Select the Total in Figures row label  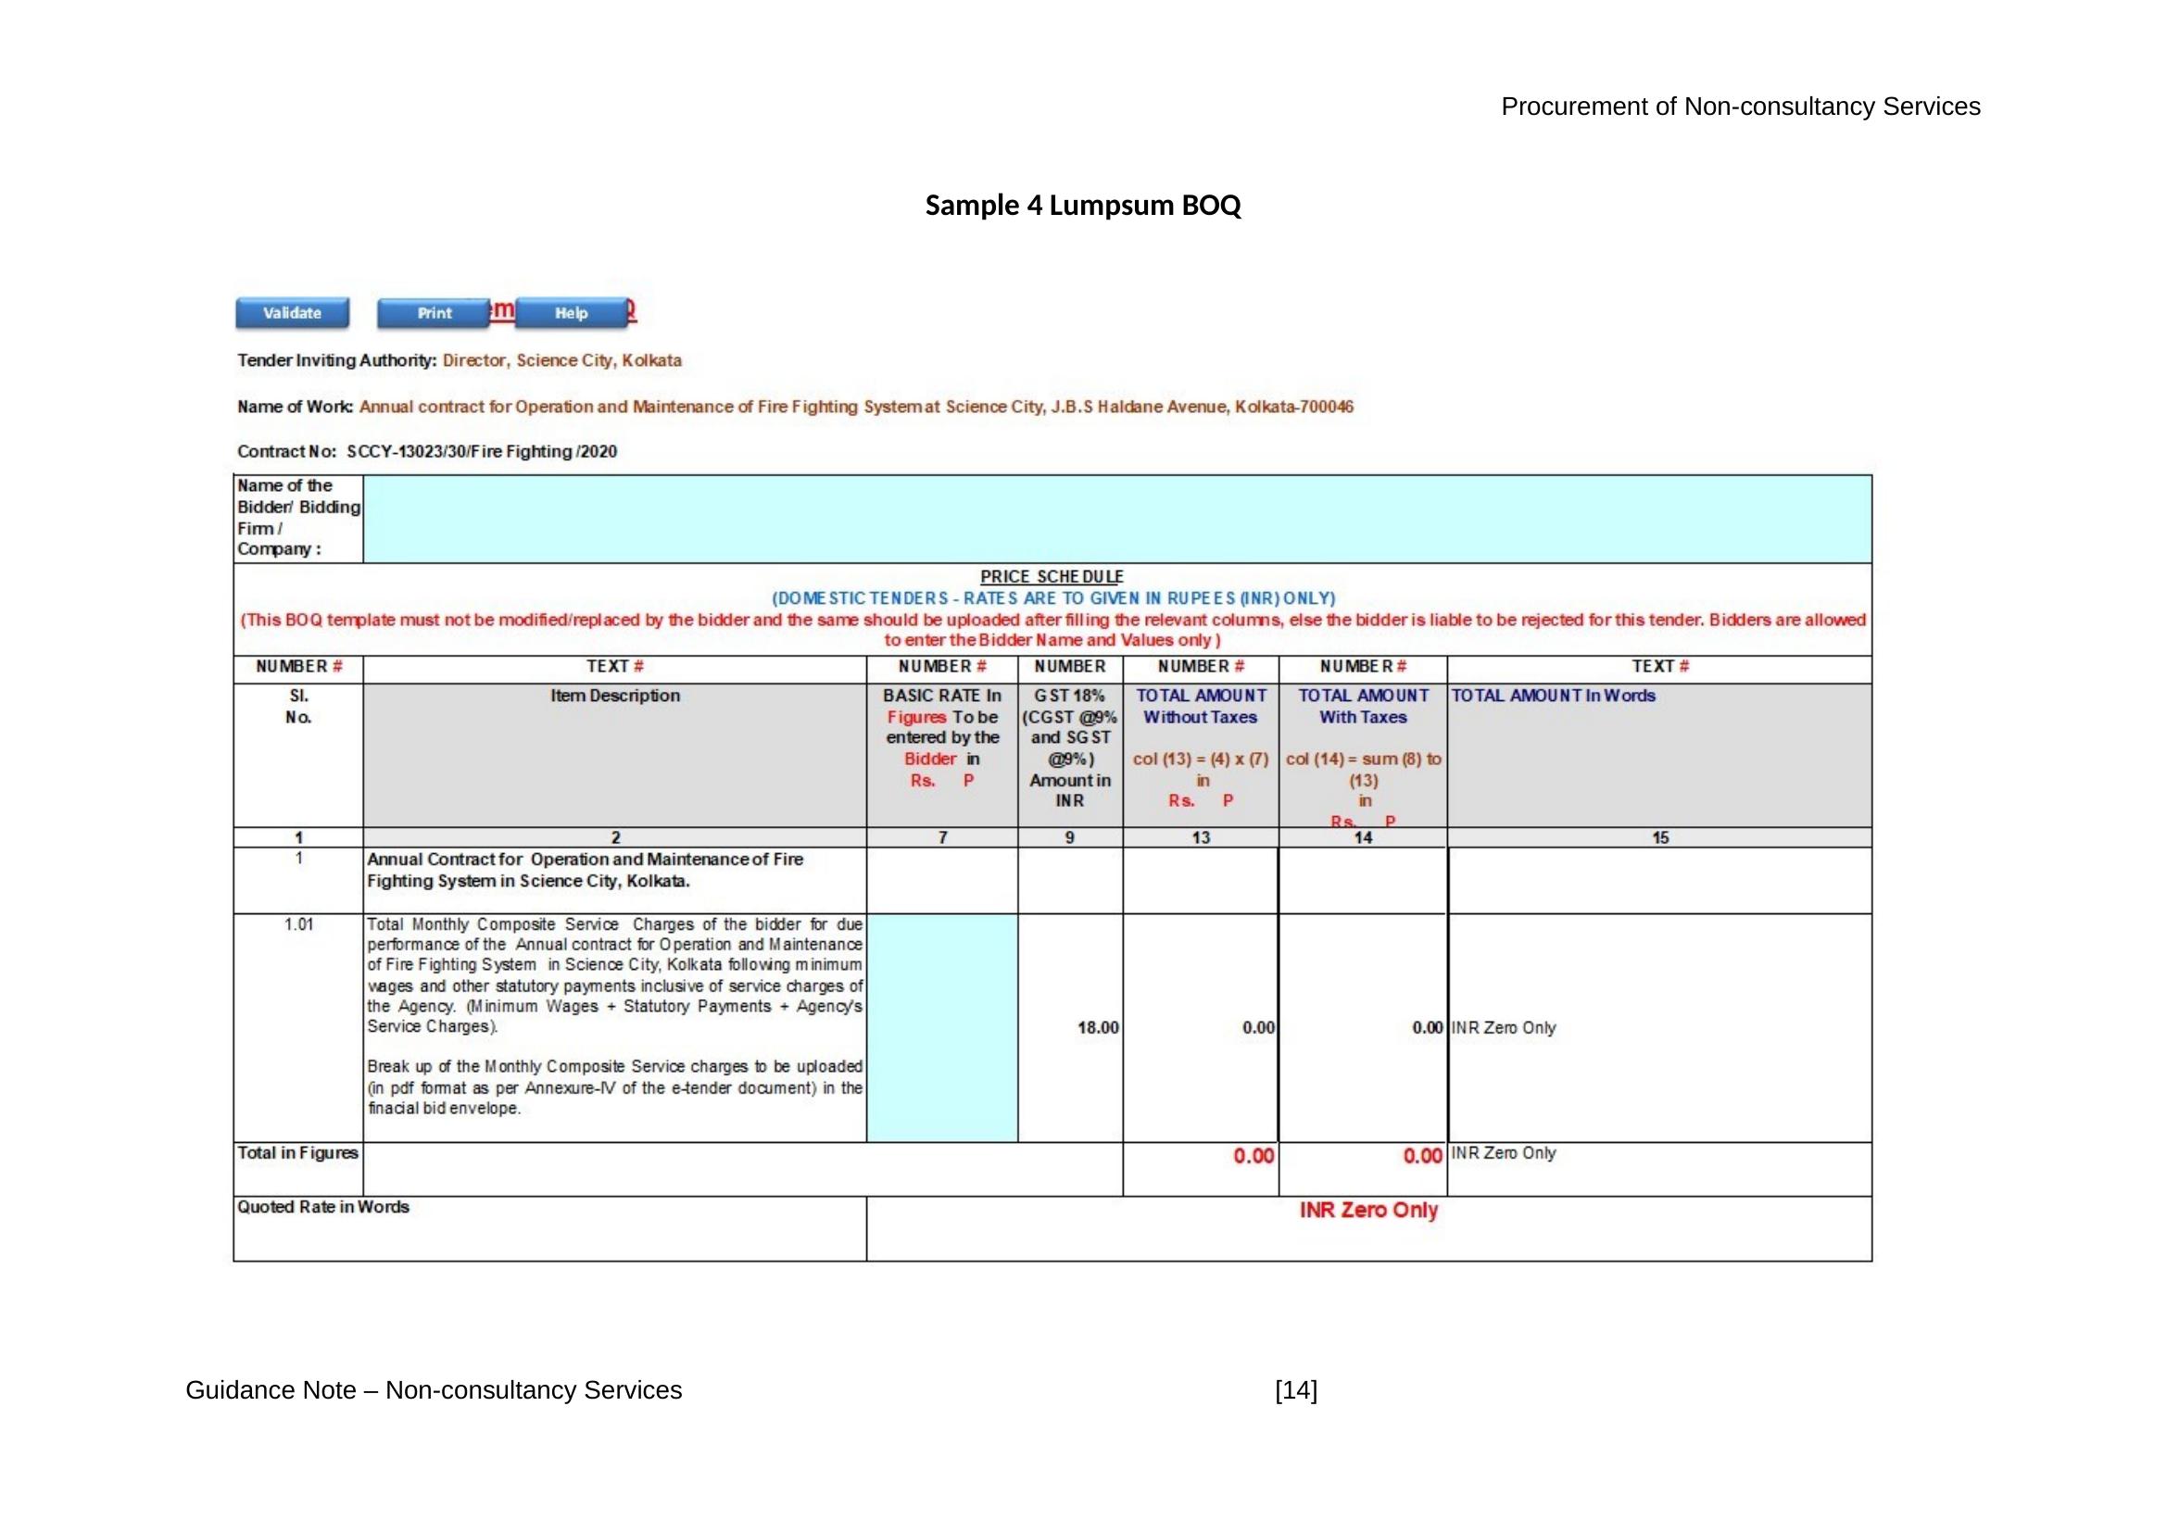click(x=298, y=1154)
